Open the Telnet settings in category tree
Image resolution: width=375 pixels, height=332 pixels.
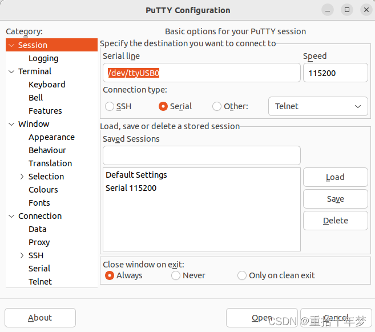tap(40, 282)
